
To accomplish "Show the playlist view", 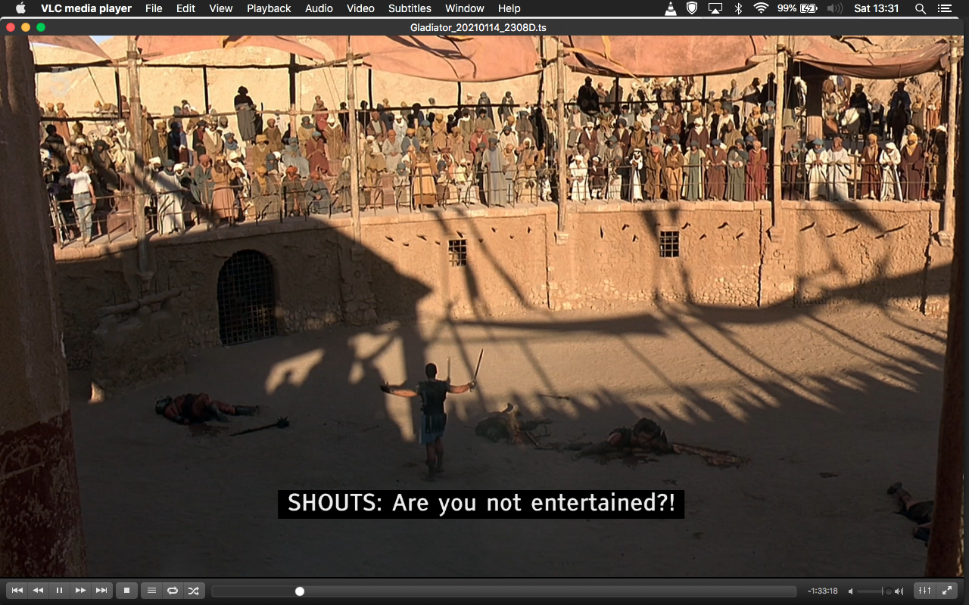I will tap(151, 591).
